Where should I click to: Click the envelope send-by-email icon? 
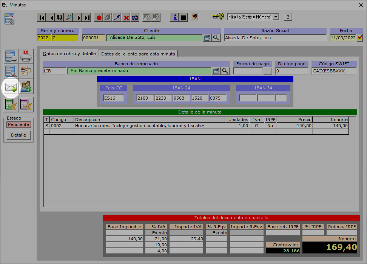click(11, 88)
